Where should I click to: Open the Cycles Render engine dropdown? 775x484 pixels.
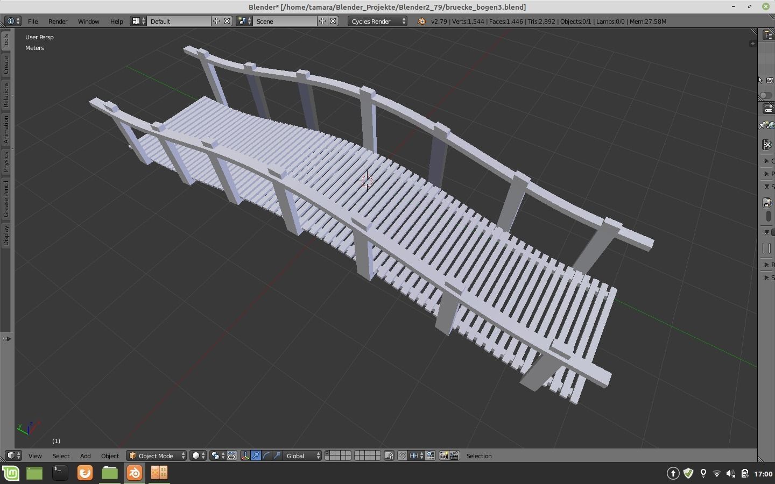pyautogui.click(x=378, y=21)
